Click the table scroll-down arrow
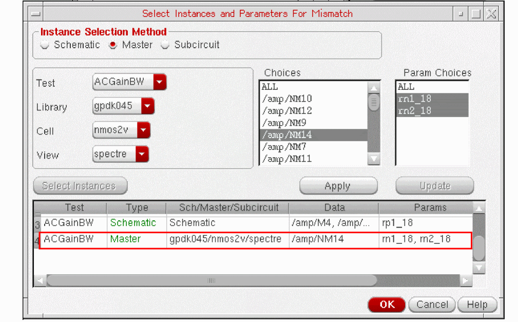Screen dimensions: 518x322 click(x=478, y=268)
